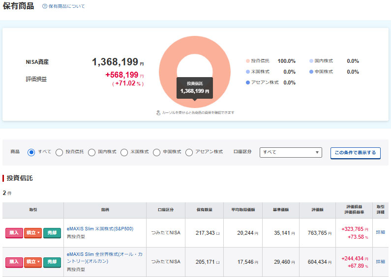Expand 積立 dropdown for S&P500 fund

[33, 233]
